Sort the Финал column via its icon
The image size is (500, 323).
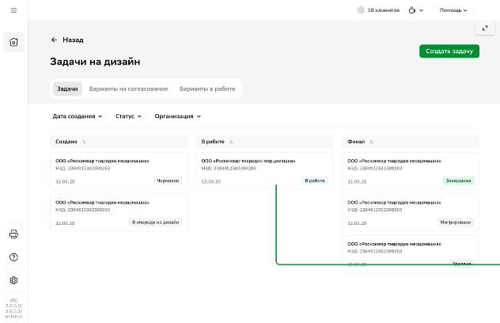(x=372, y=142)
